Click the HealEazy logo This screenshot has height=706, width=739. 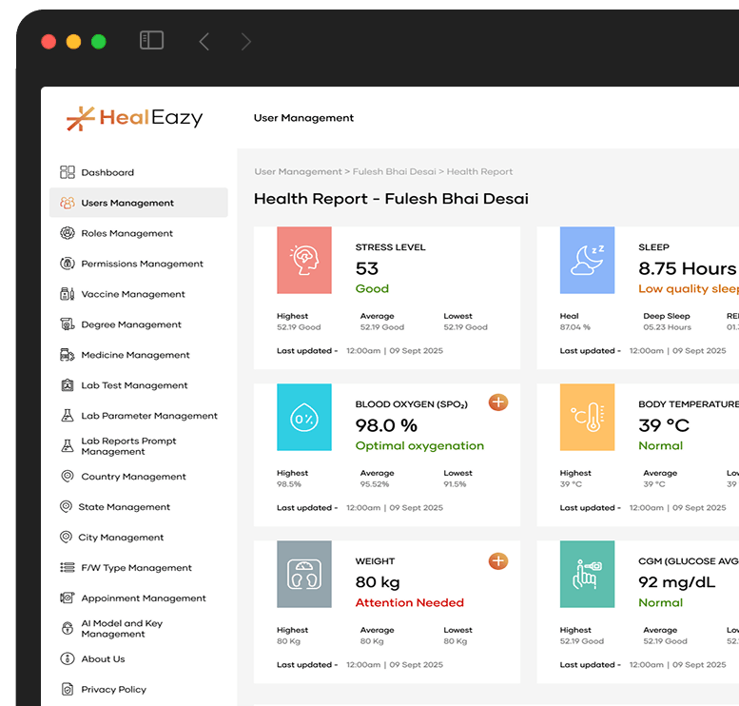[135, 118]
